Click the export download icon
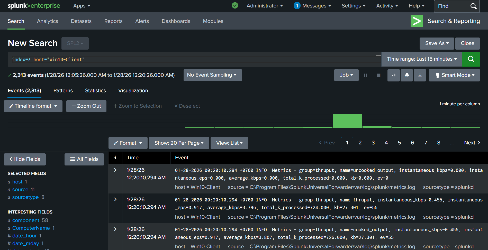This screenshot has width=488, height=250. tap(420, 75)
